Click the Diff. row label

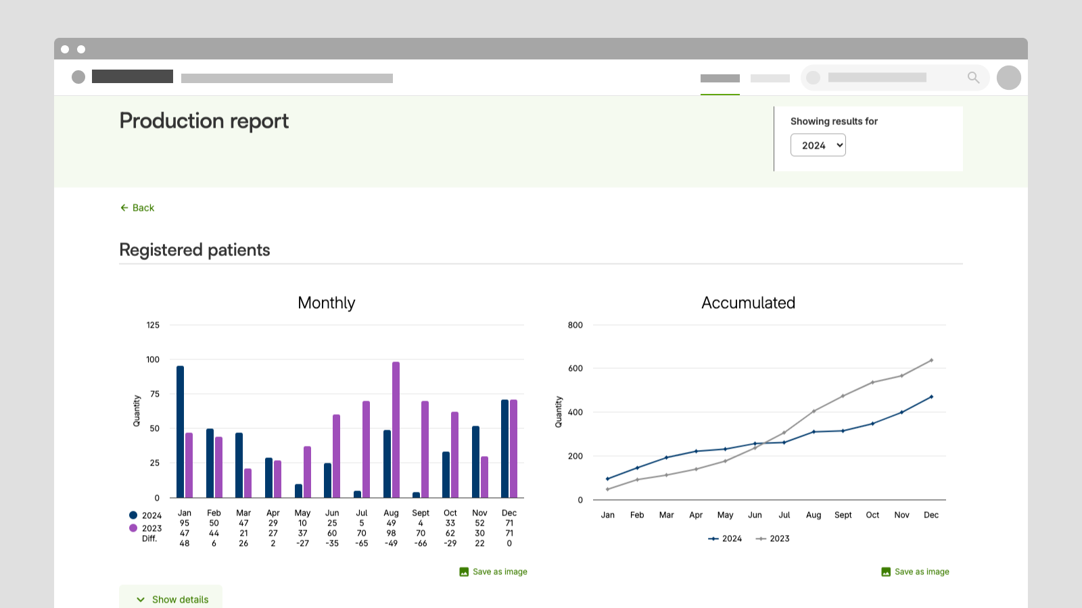coord(149,538)
